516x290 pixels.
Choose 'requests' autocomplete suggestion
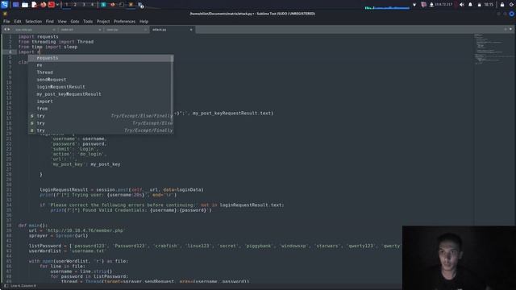101,58
